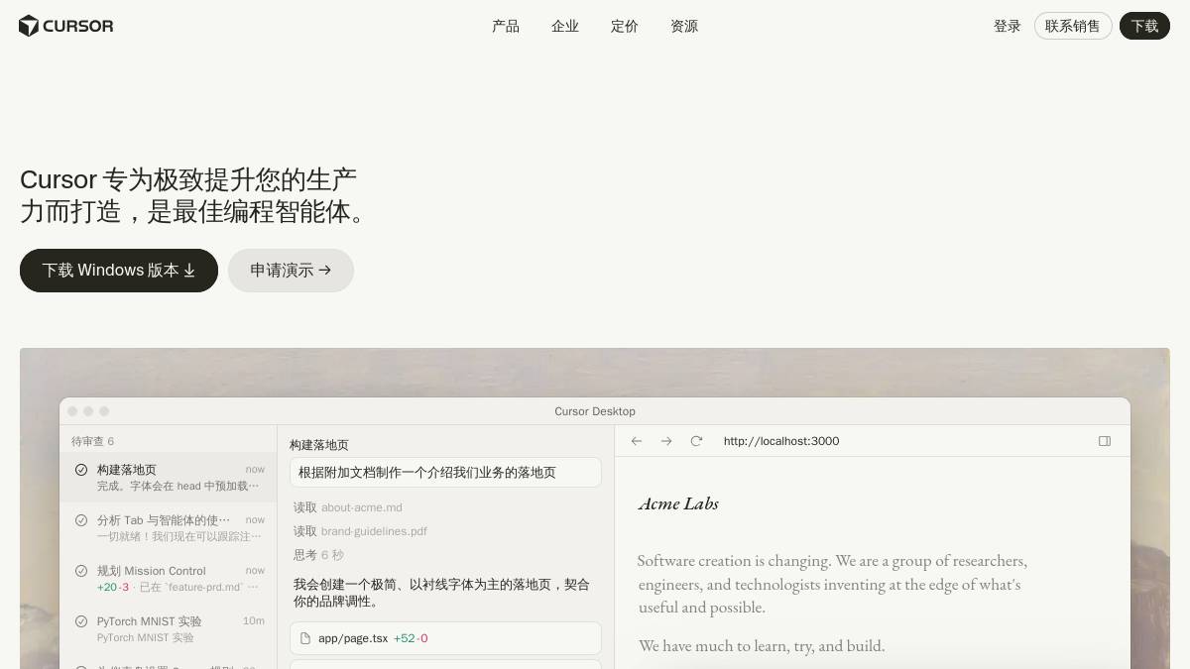Click 下载 Windows 版本 button
The width and height of the screenshot is (1190, 669).
pos(119,271)
